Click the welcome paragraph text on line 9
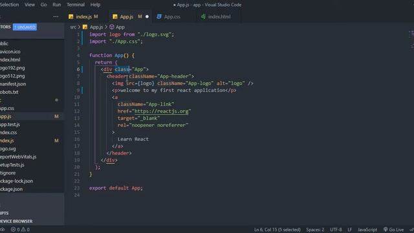The width and height of the screenshot is (414, 233). tap(173, 91)
